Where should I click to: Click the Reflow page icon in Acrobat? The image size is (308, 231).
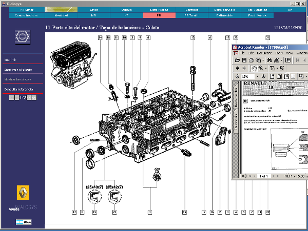pyautogui.click(x=293, y=76)
